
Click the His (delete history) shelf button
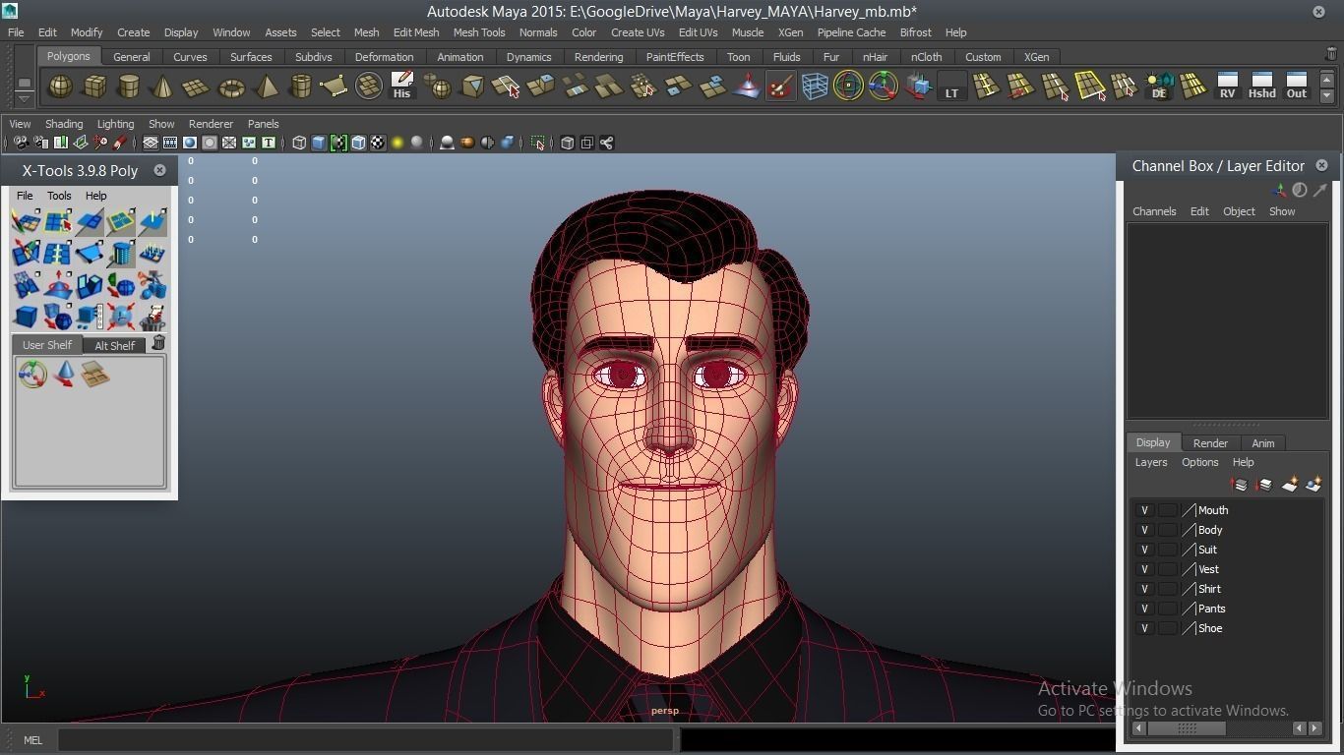[x=401, y=86]
